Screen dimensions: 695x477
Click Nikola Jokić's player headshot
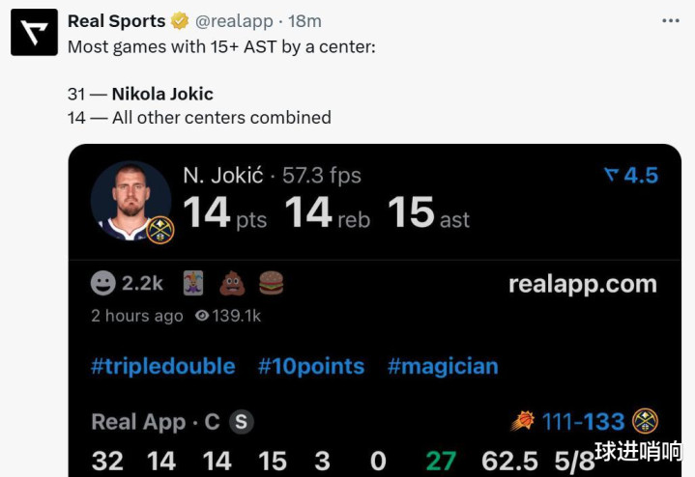[x=130, y=200]
